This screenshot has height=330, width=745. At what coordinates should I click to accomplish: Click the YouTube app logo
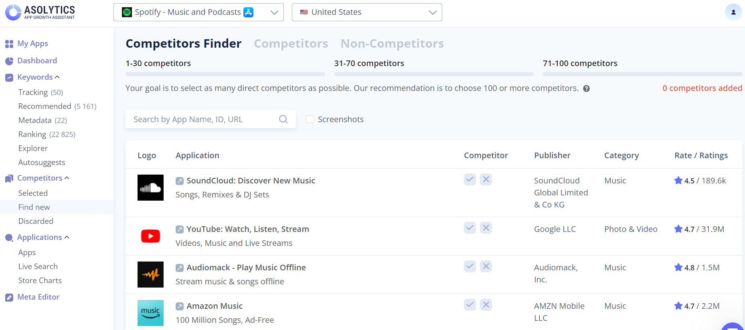[x=150, y=236]
